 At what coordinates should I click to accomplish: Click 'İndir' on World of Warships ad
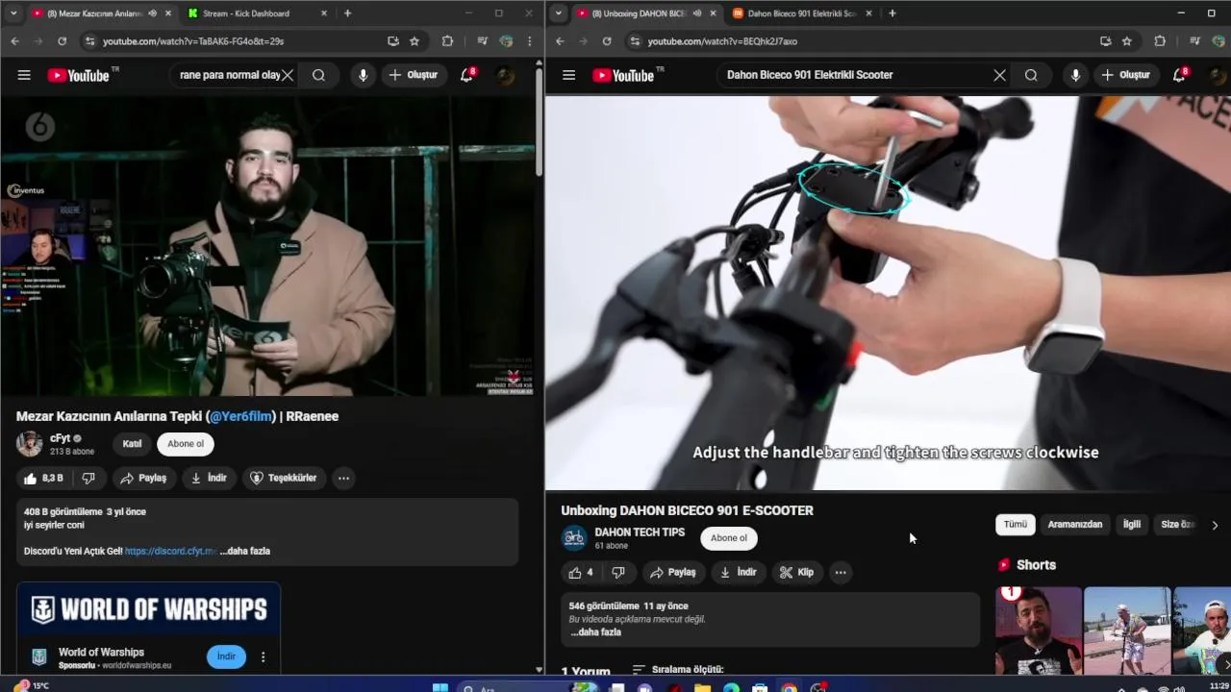tap(226, 656)
